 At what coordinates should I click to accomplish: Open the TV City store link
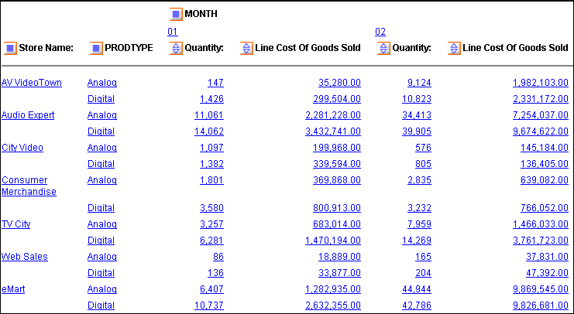click(x=15, y=224)
